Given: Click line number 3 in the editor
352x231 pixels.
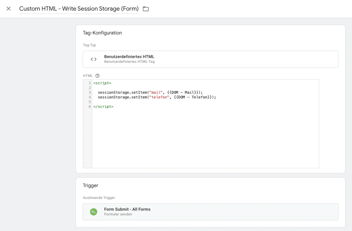Looking at the screenshot, I should coord(89,92).
